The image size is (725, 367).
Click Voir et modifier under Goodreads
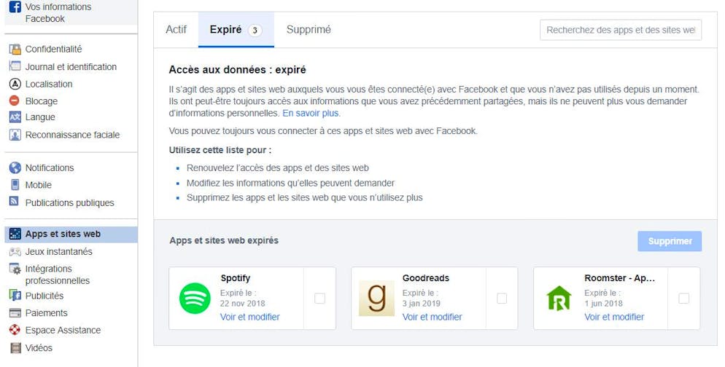[433, 317]
